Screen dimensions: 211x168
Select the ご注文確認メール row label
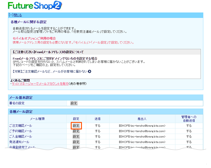click(21, 126)
